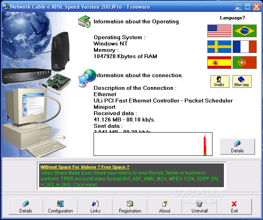Click the 'Windows NT' text
Image resolution: width=263 pixels, height=220 pixels.
click(x=111, y=44)
